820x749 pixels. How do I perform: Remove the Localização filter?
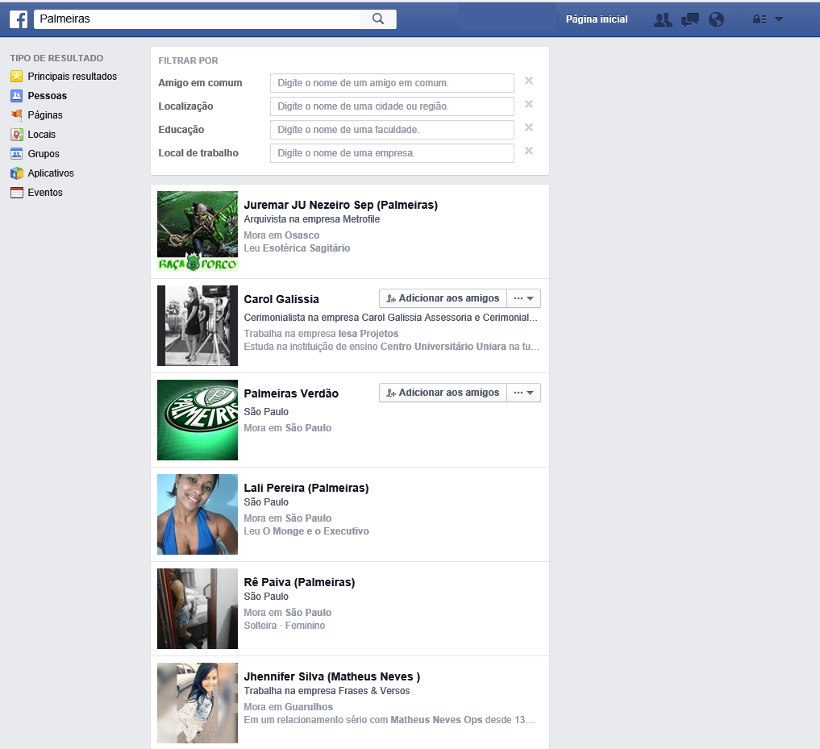point(529,104)
